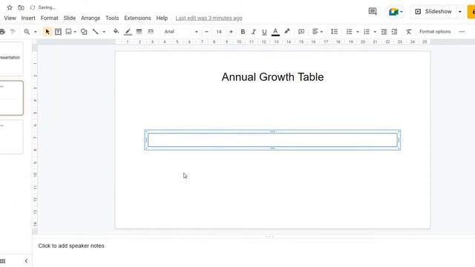Viewport: 475px width, 267px height.
Task: Open the text color picker
Action: tap(275, 31)
